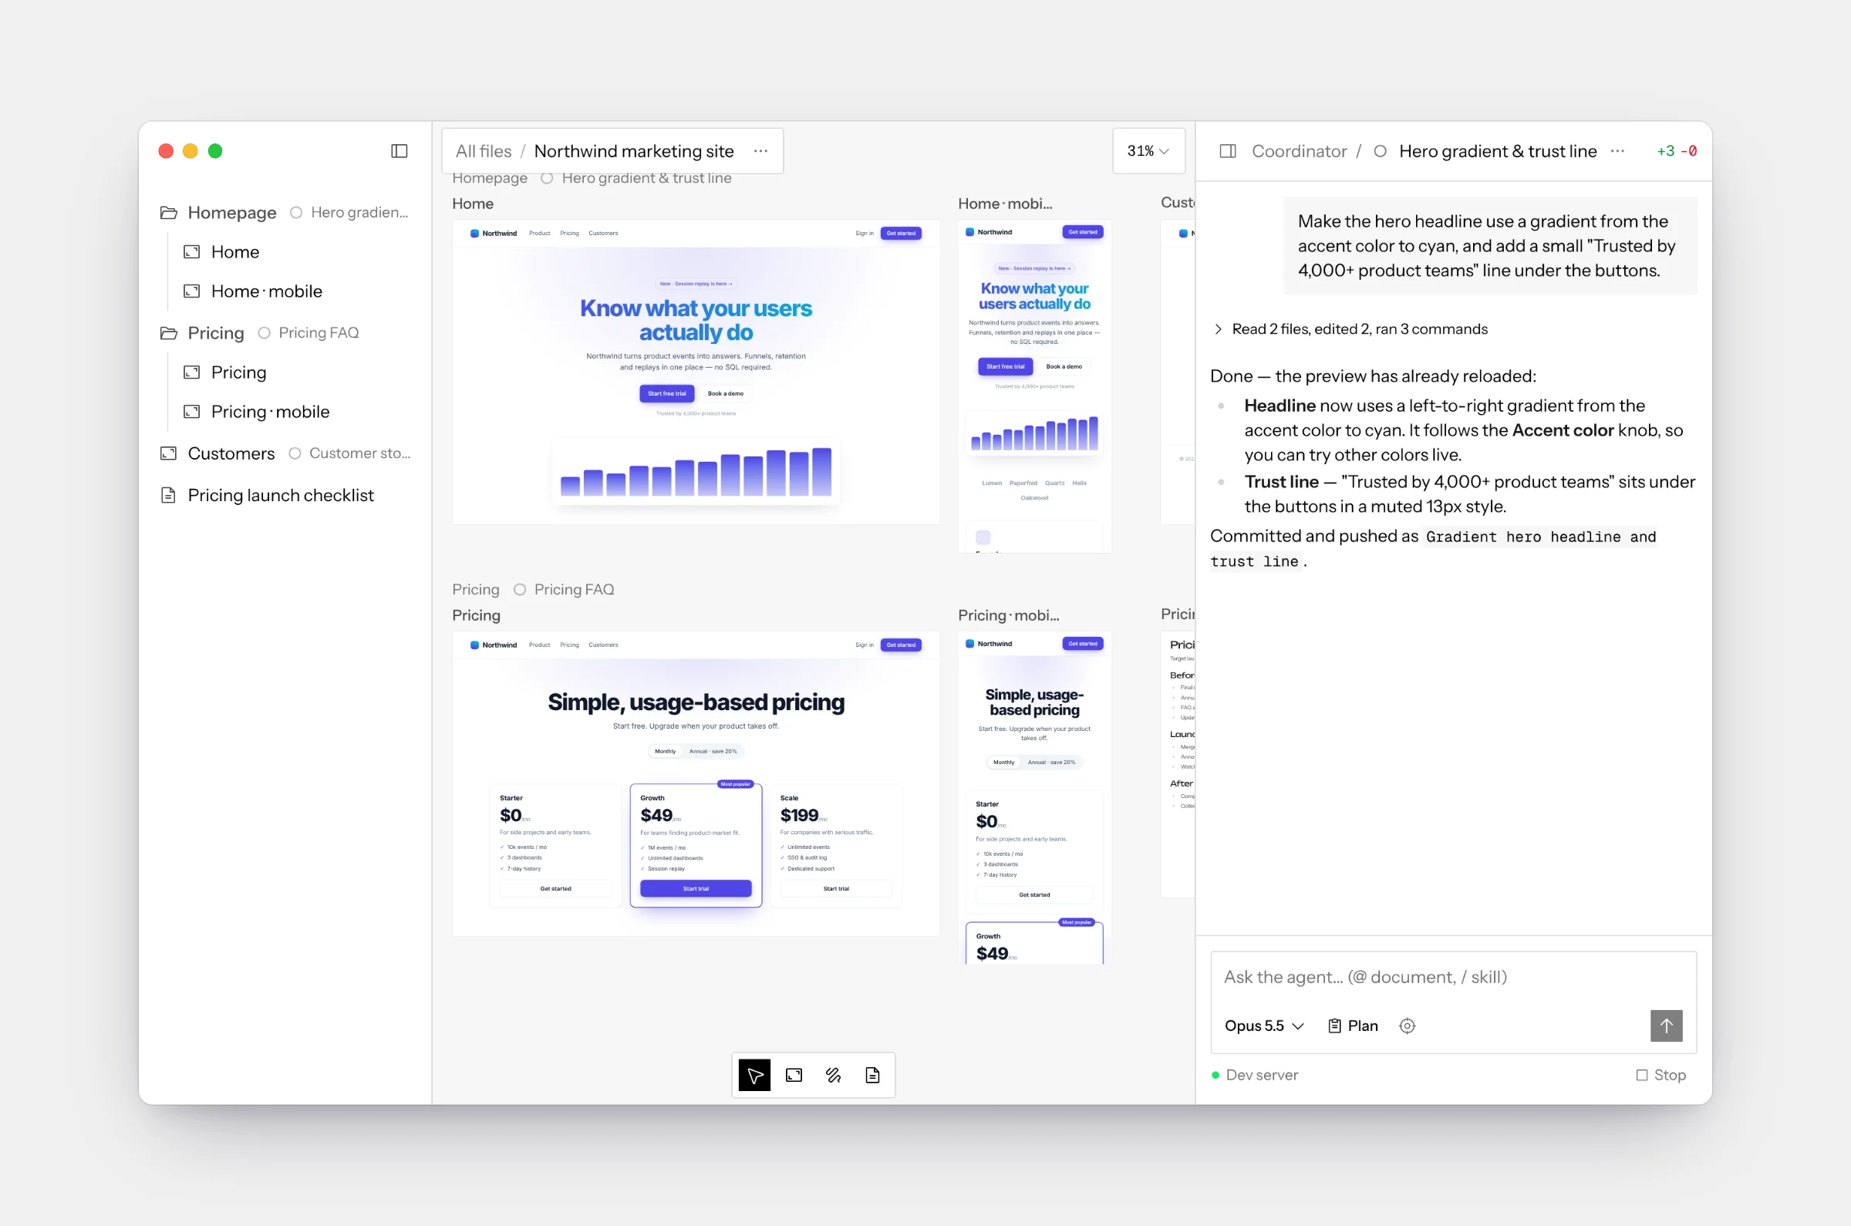The height and width of the screenshot is (1226, 1851).
Task: Open the chat header three-dots menu
Action: (x=1617, y=151)
